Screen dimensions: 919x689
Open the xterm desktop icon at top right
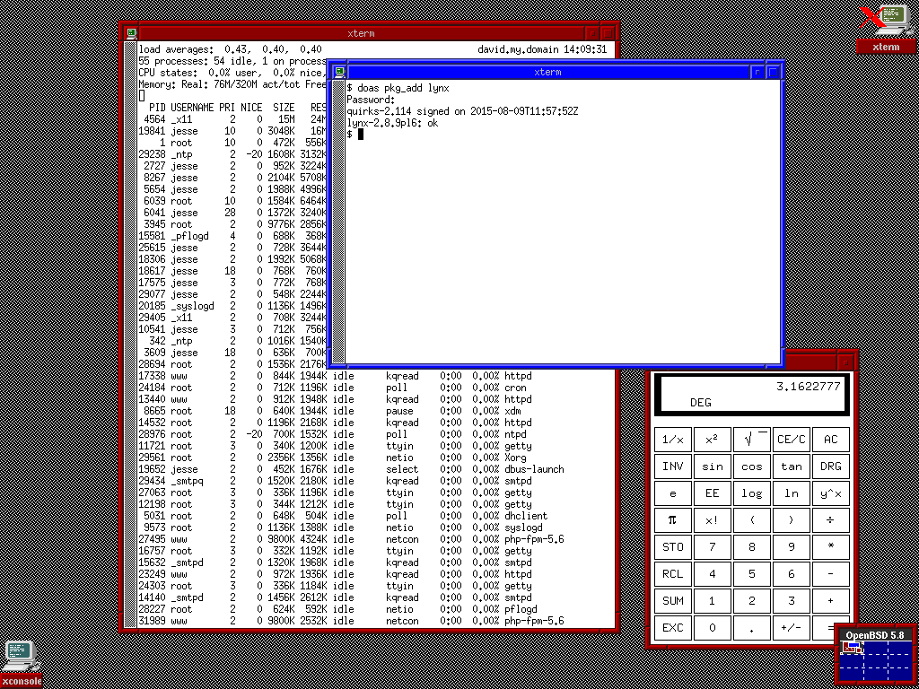point(886,28)
